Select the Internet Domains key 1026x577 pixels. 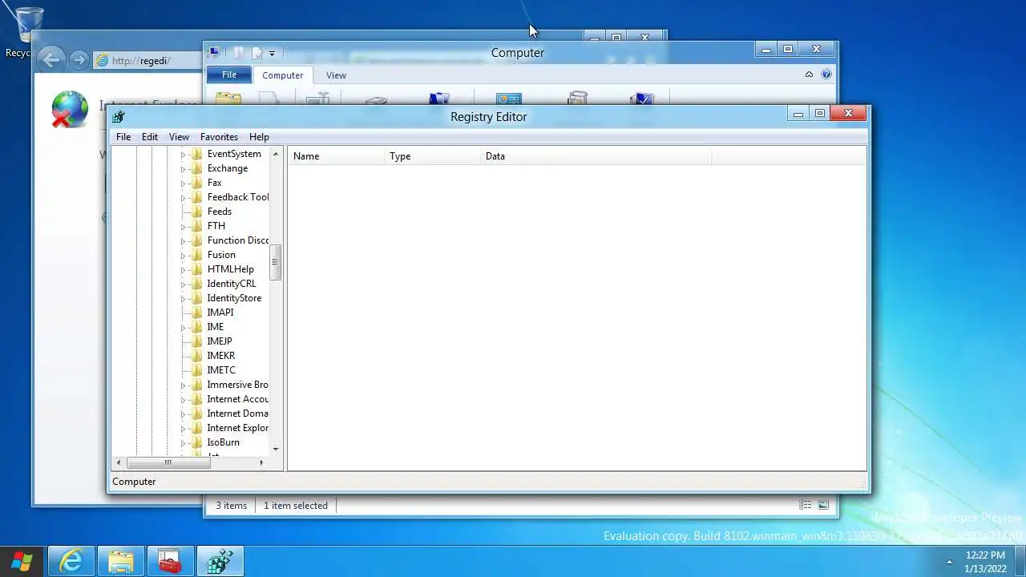[x=237, y=414]
